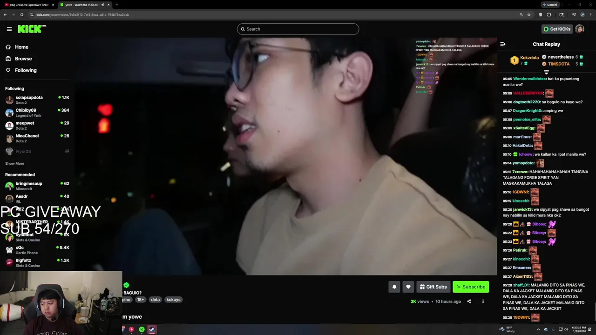Click janwick13 username in chat

tap(522, 209)
